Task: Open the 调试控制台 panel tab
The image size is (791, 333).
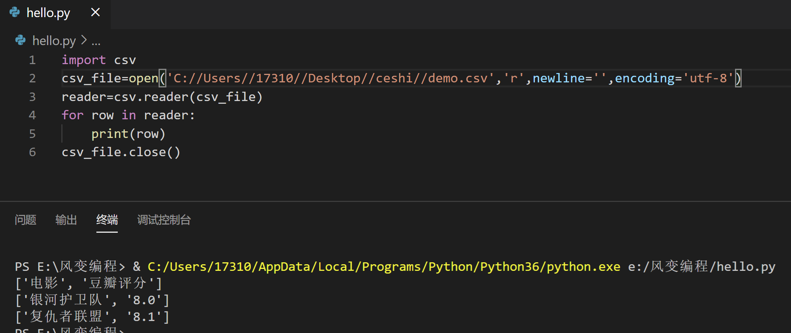Action: click(x=164, y=220)
